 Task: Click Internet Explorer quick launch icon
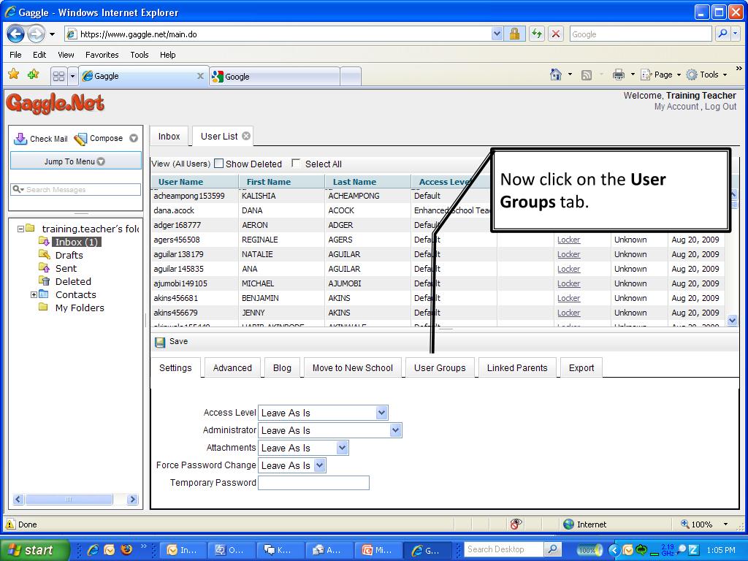(x=93, y=550)
